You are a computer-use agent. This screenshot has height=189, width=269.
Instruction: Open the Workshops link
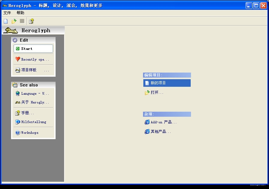click(33, 133)
